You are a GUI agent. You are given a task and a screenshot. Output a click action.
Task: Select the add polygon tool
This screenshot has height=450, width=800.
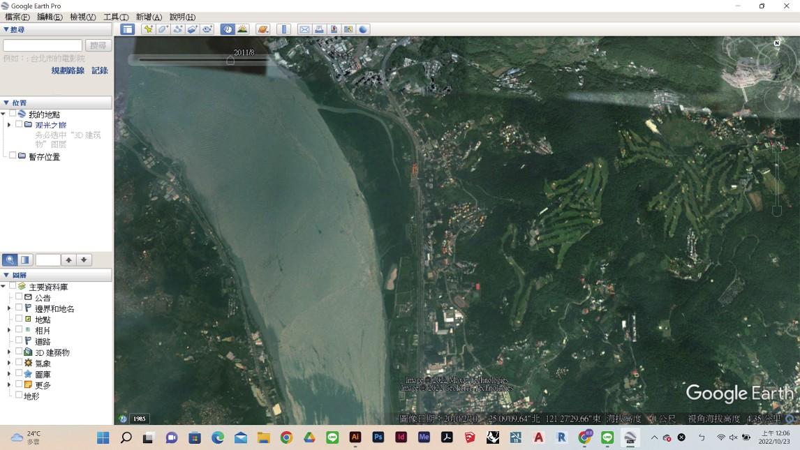tap(163, 29)
